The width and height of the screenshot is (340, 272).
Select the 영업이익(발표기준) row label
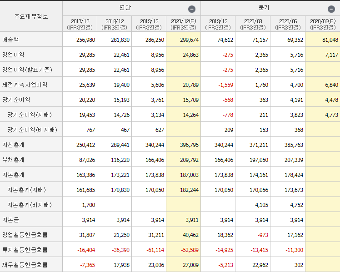(27, 70)
